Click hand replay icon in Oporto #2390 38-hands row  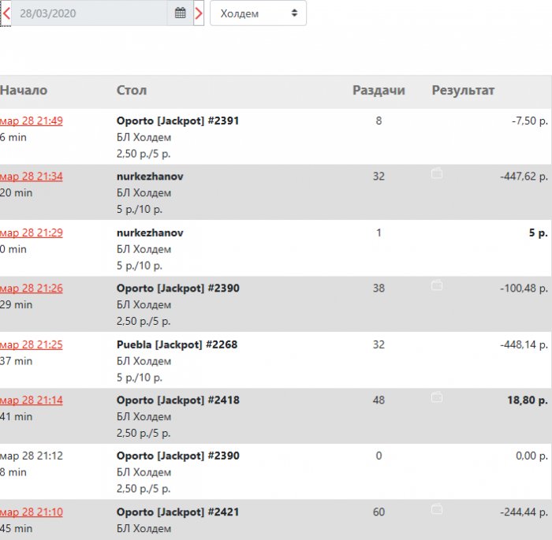coord(437,285)
